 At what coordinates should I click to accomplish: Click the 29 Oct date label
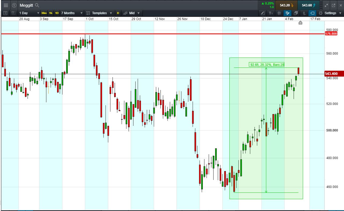tap(136, 19)
